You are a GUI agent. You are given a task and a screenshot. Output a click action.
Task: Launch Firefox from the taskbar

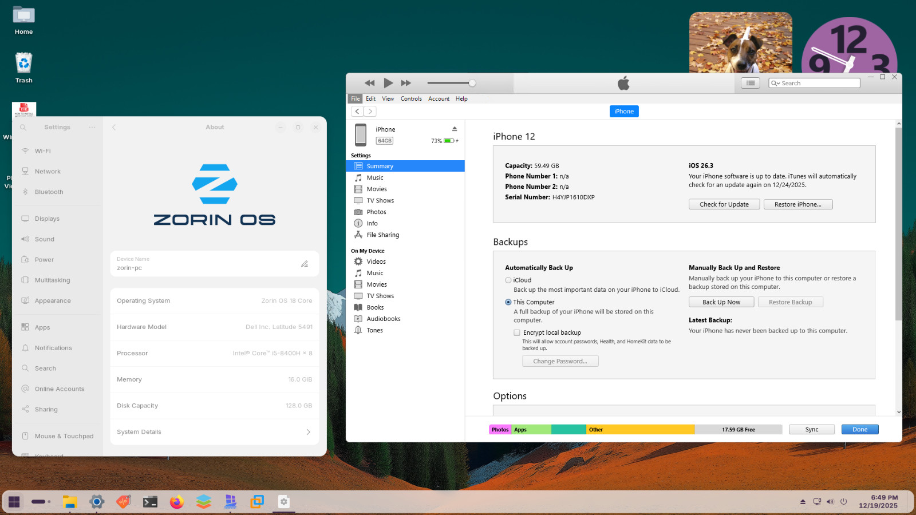(177, 502)
